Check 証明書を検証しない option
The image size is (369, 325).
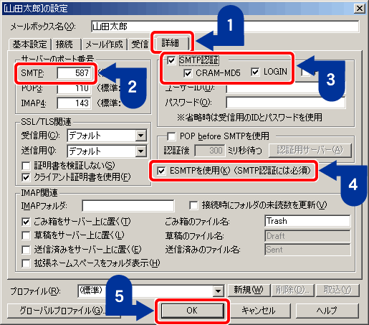tap(26, 166)
